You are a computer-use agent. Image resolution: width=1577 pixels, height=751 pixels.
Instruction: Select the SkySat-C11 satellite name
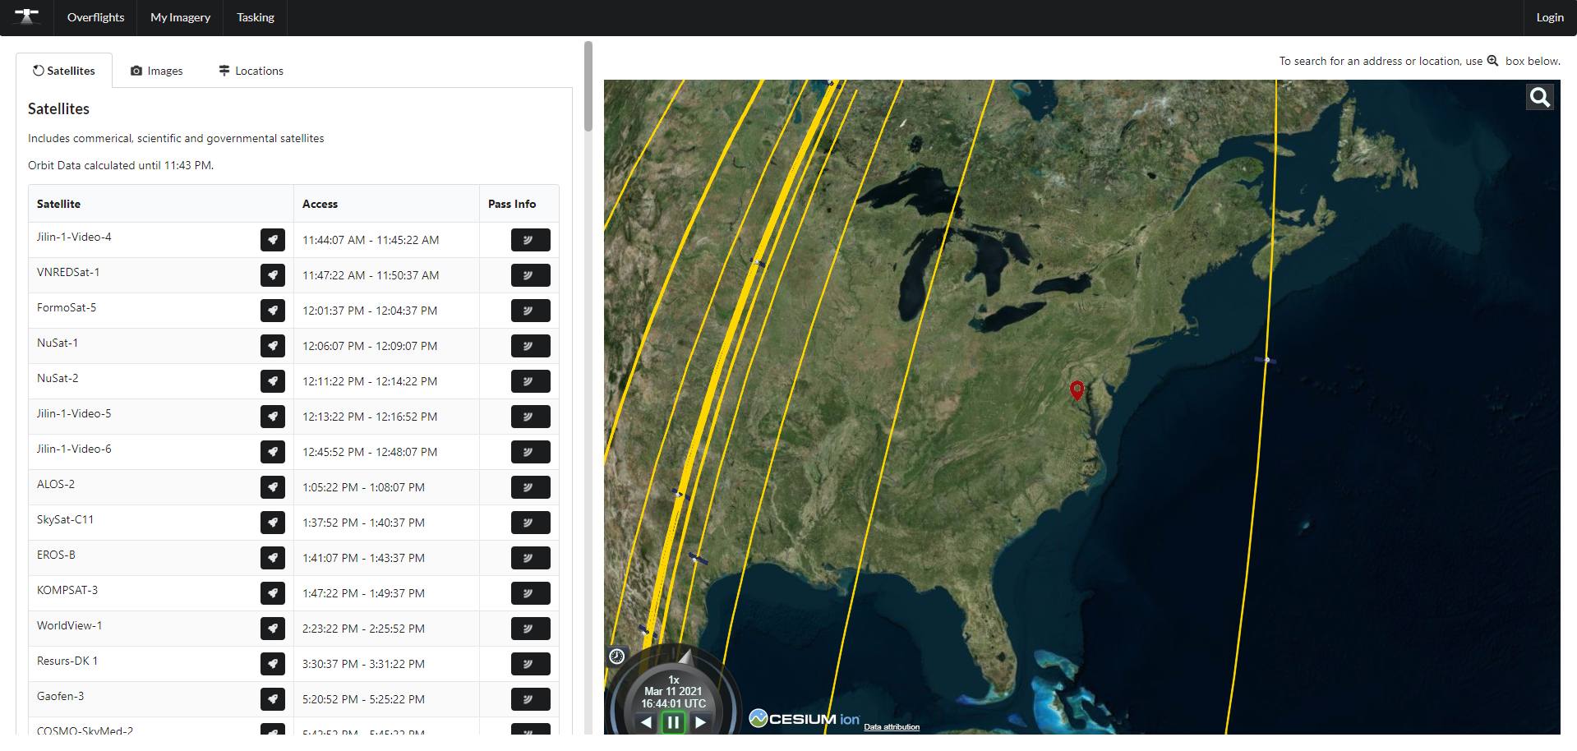click(65, 519)
